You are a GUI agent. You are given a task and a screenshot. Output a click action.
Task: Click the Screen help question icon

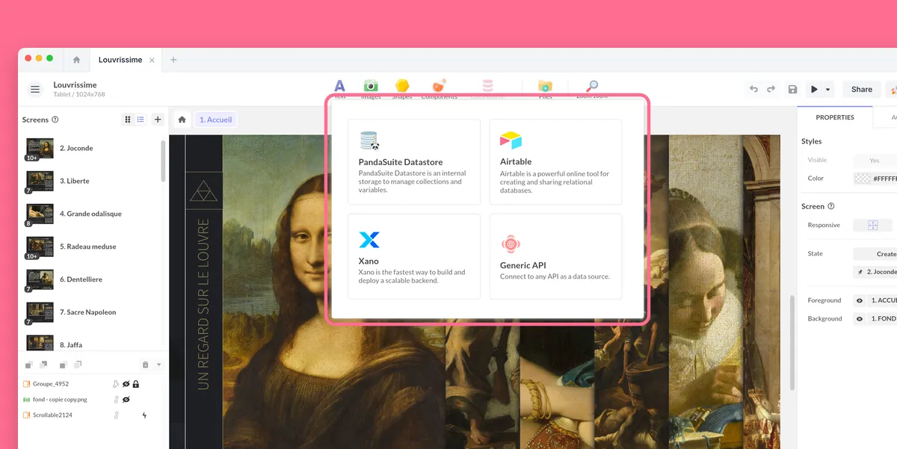(831, 206)
